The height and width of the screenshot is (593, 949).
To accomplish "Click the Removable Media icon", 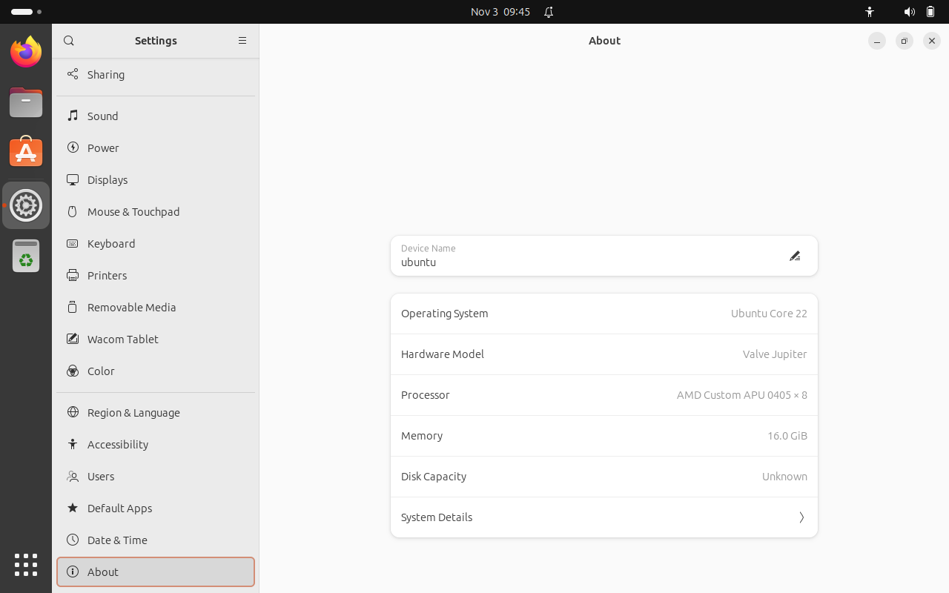I will pyautogui.click(x=73, y=307).
